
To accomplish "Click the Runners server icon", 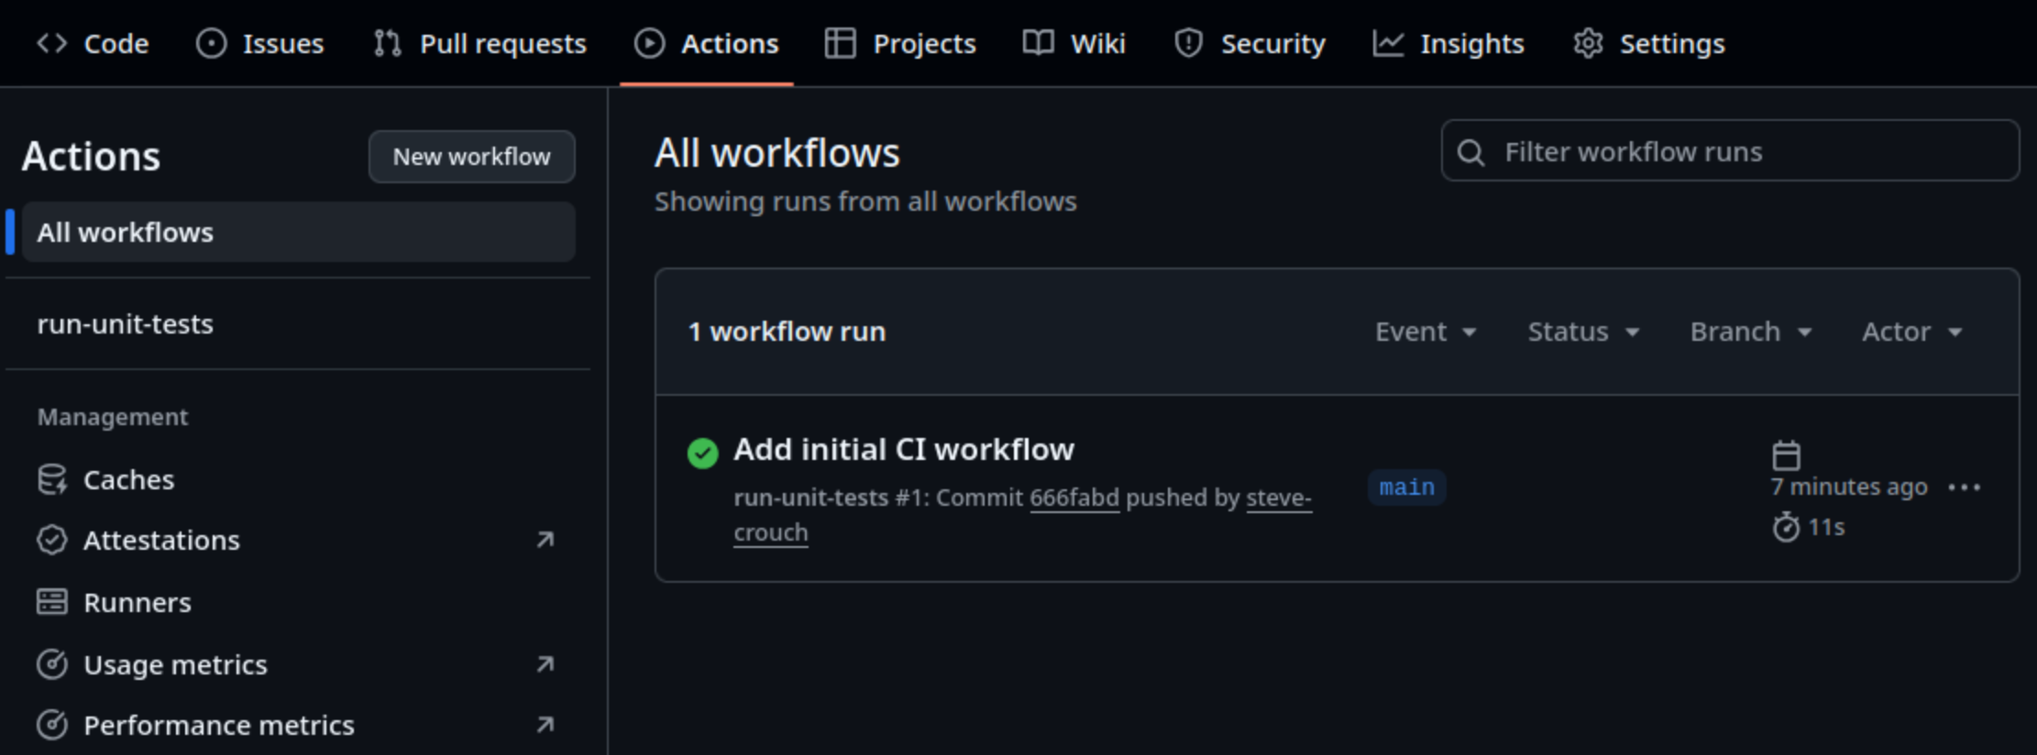I will click(52, 602).
